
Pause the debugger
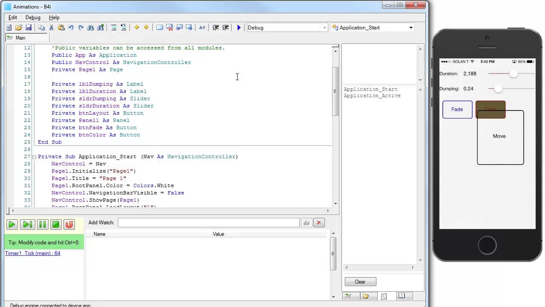pyautogui.click(x=42, y=224)
